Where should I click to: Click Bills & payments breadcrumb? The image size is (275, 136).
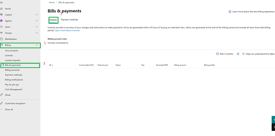pos(66,2)
